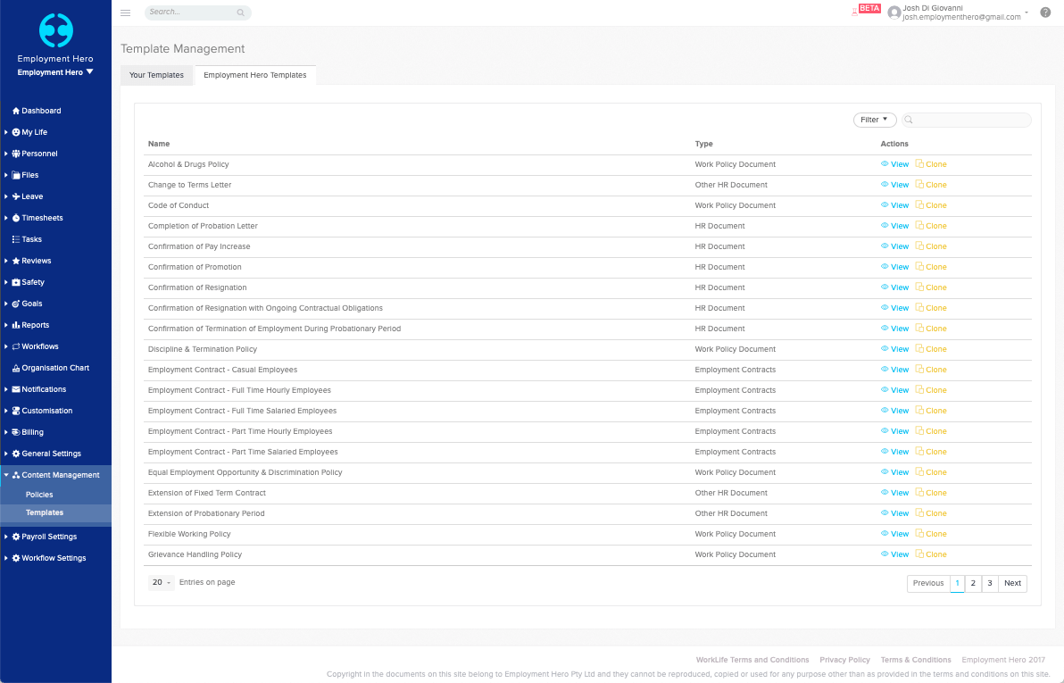The height and width of the screenshot is (683, 1064).
Task: Click the hamburger menu icon
Action: coord(125,12)
